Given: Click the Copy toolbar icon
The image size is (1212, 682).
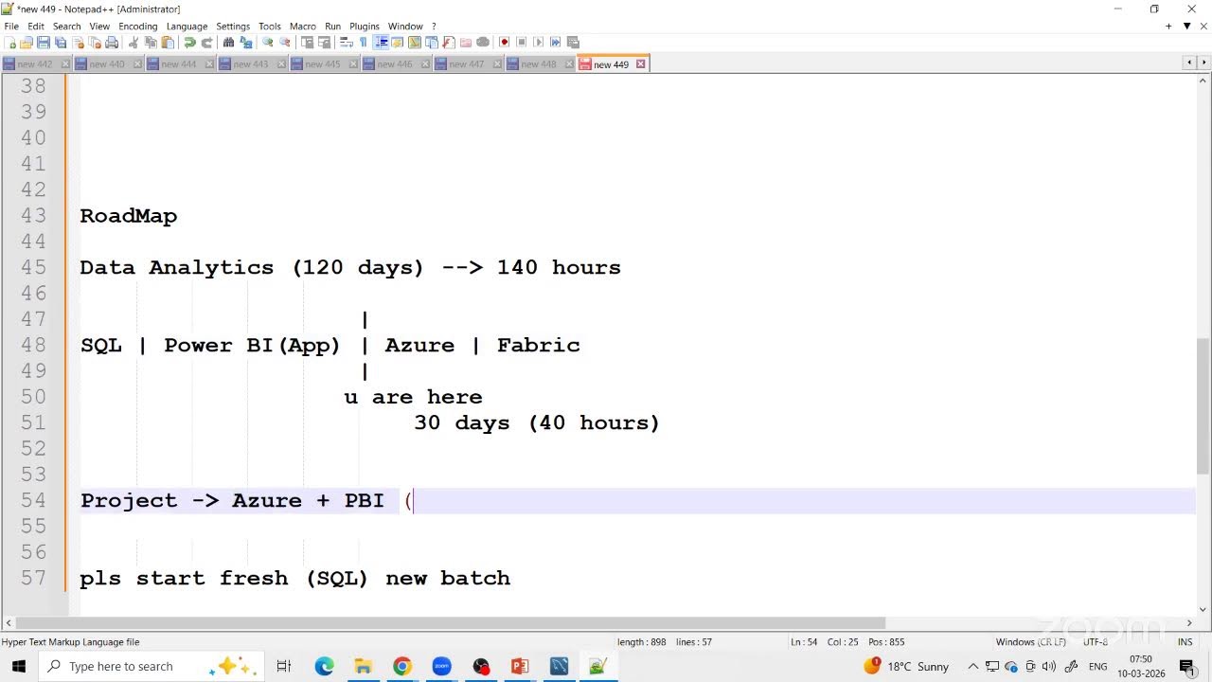Looking at the screenshot, I should pyautogui.click(x=151, y=42).
